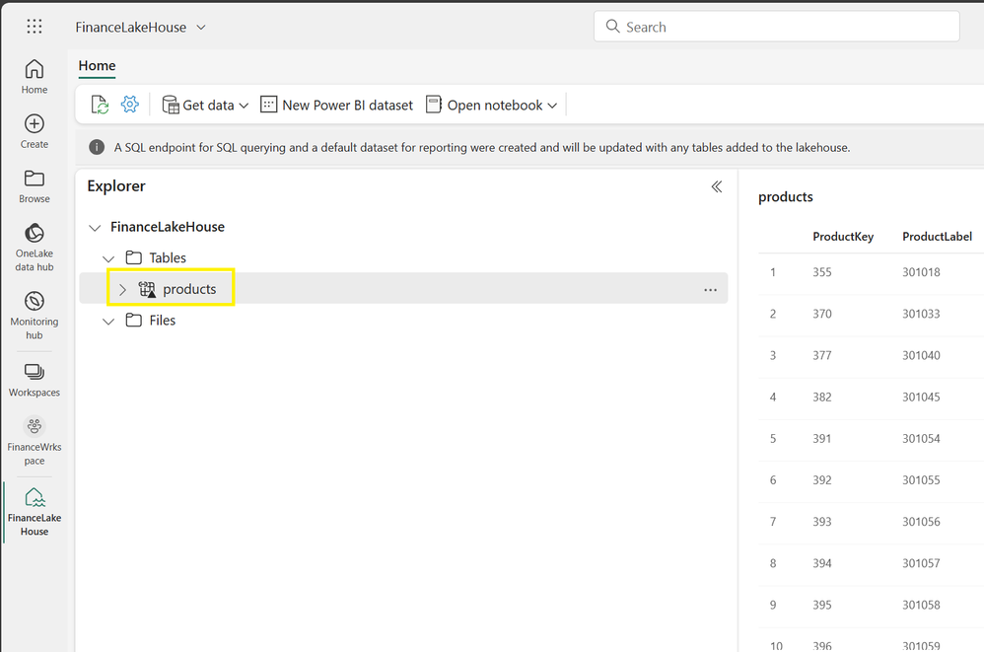Screen dimensions: 984x652
Task: Collapse the Tables folder
Action: (108, 258)
